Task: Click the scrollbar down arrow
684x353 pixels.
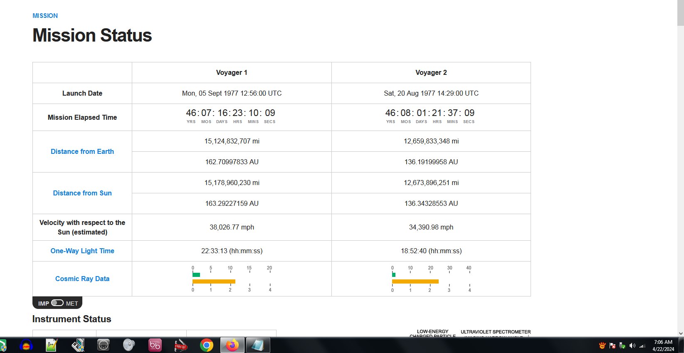Action: (680, 333)
